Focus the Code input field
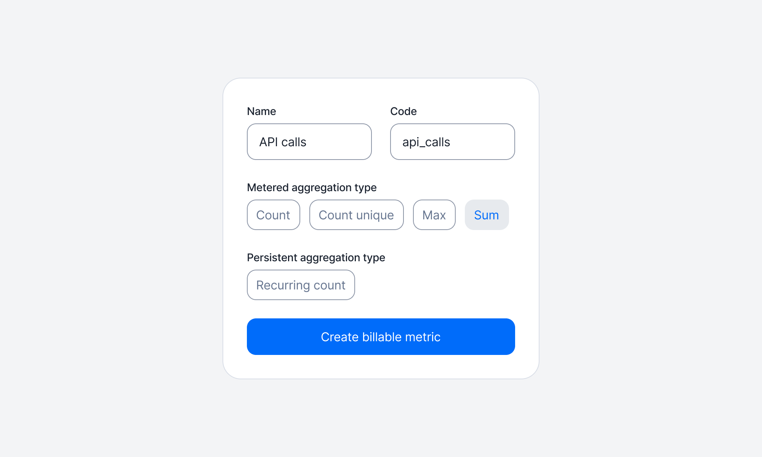762x457 pixels. point(452,142)
